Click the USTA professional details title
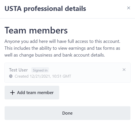Viewport: 135px width, 124px height. 45,9
